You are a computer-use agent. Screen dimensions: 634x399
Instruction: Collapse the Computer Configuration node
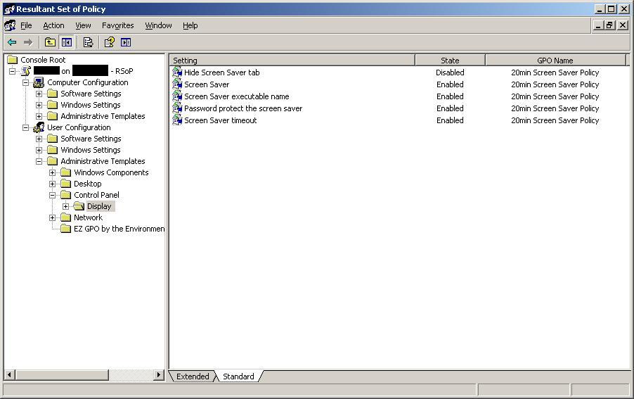click(25, 82)
